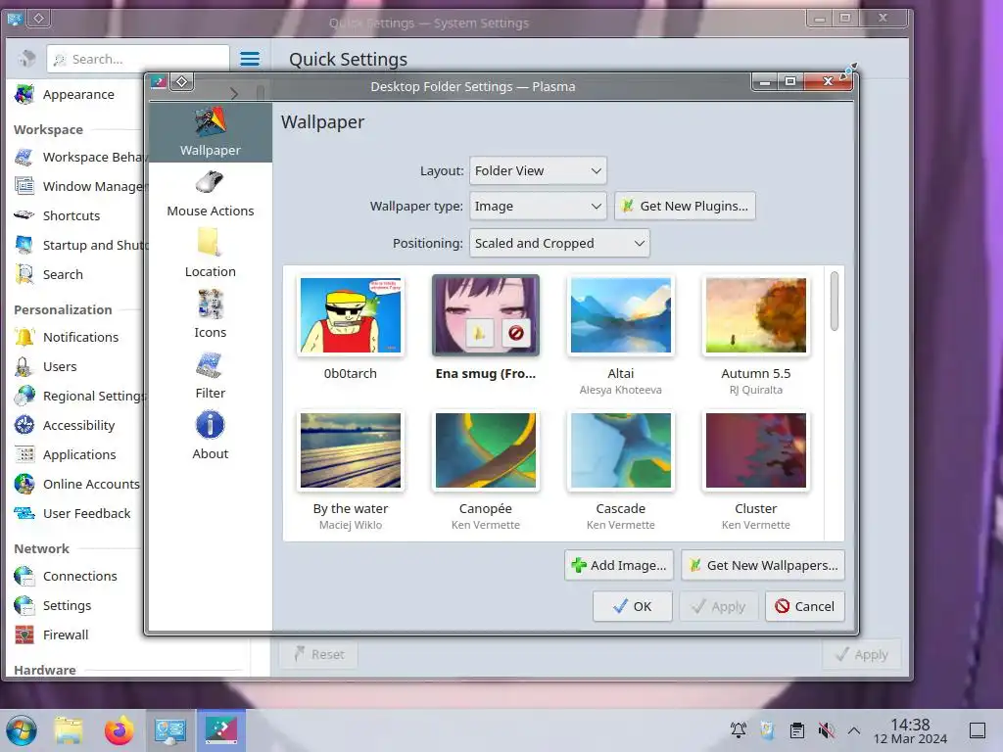Click the muted volume tray icon

(827, 730)
